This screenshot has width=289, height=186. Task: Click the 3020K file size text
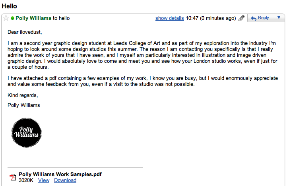tap(27, 180)
